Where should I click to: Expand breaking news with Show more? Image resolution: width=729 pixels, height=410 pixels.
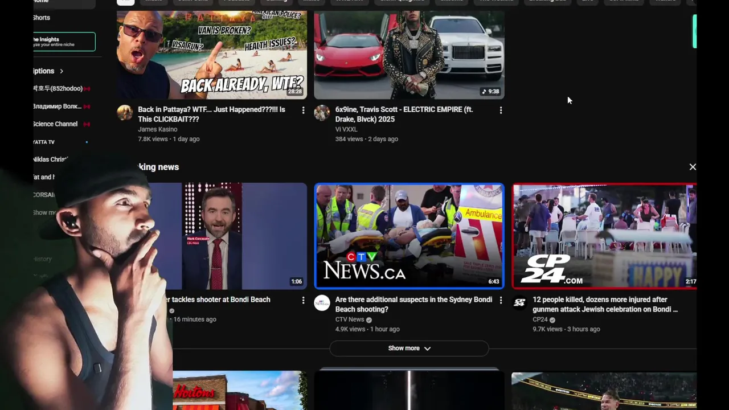point(409,348)
